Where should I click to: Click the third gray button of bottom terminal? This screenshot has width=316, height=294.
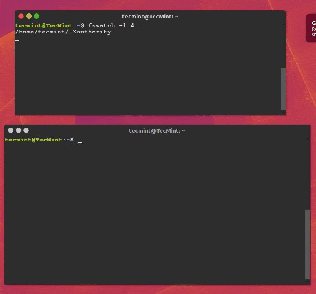(x=26, y=130)
